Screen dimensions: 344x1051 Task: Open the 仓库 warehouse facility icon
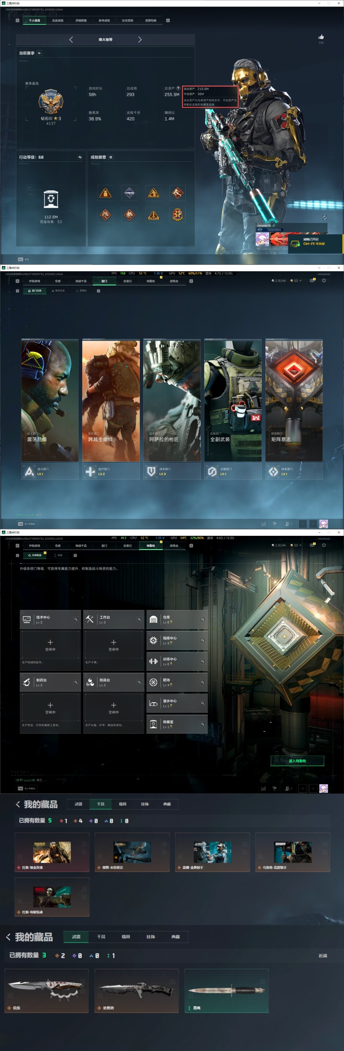[154, 620]
